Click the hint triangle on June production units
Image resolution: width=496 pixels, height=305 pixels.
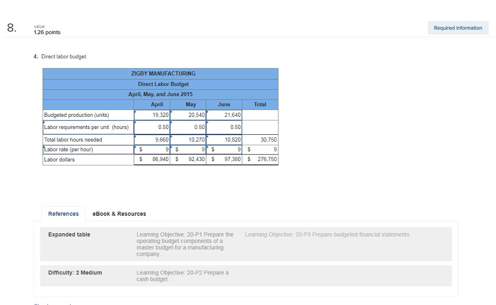(208, 111)
